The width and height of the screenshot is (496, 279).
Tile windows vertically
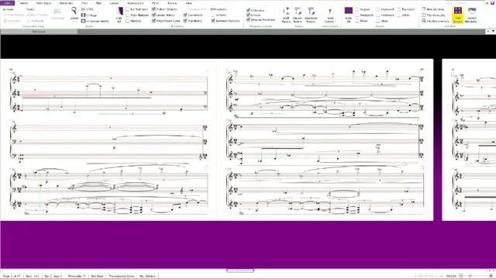[x=433, y=15]
